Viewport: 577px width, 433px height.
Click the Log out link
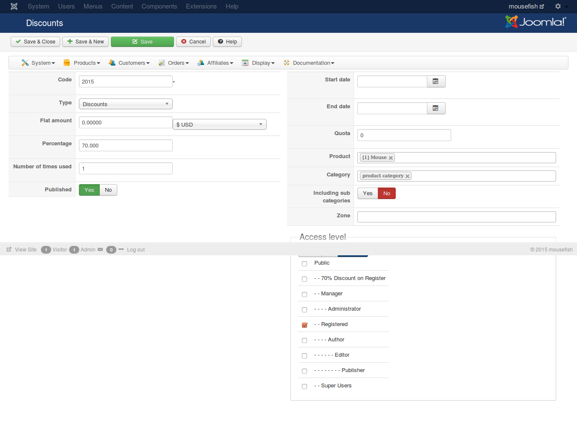point(136,250)
